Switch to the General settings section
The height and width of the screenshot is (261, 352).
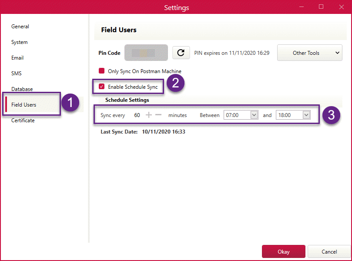click(20, 26)
